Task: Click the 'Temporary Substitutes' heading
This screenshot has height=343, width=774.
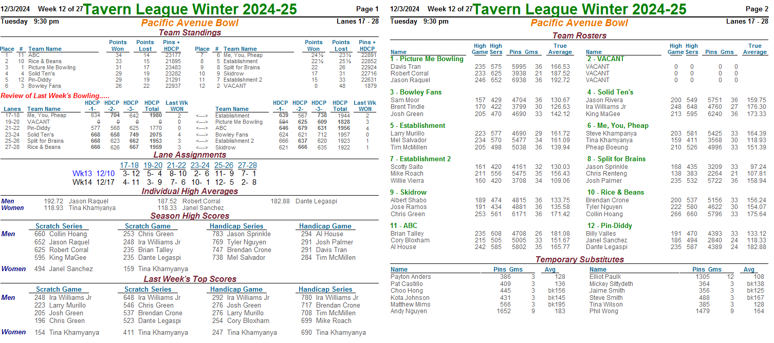Action: click(579, 259)
